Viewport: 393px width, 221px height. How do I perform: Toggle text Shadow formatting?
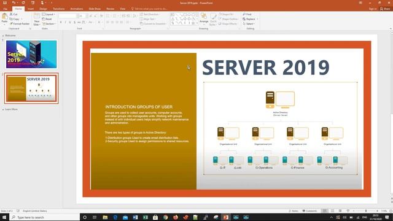pyautogui.click(x=74, y=22)
